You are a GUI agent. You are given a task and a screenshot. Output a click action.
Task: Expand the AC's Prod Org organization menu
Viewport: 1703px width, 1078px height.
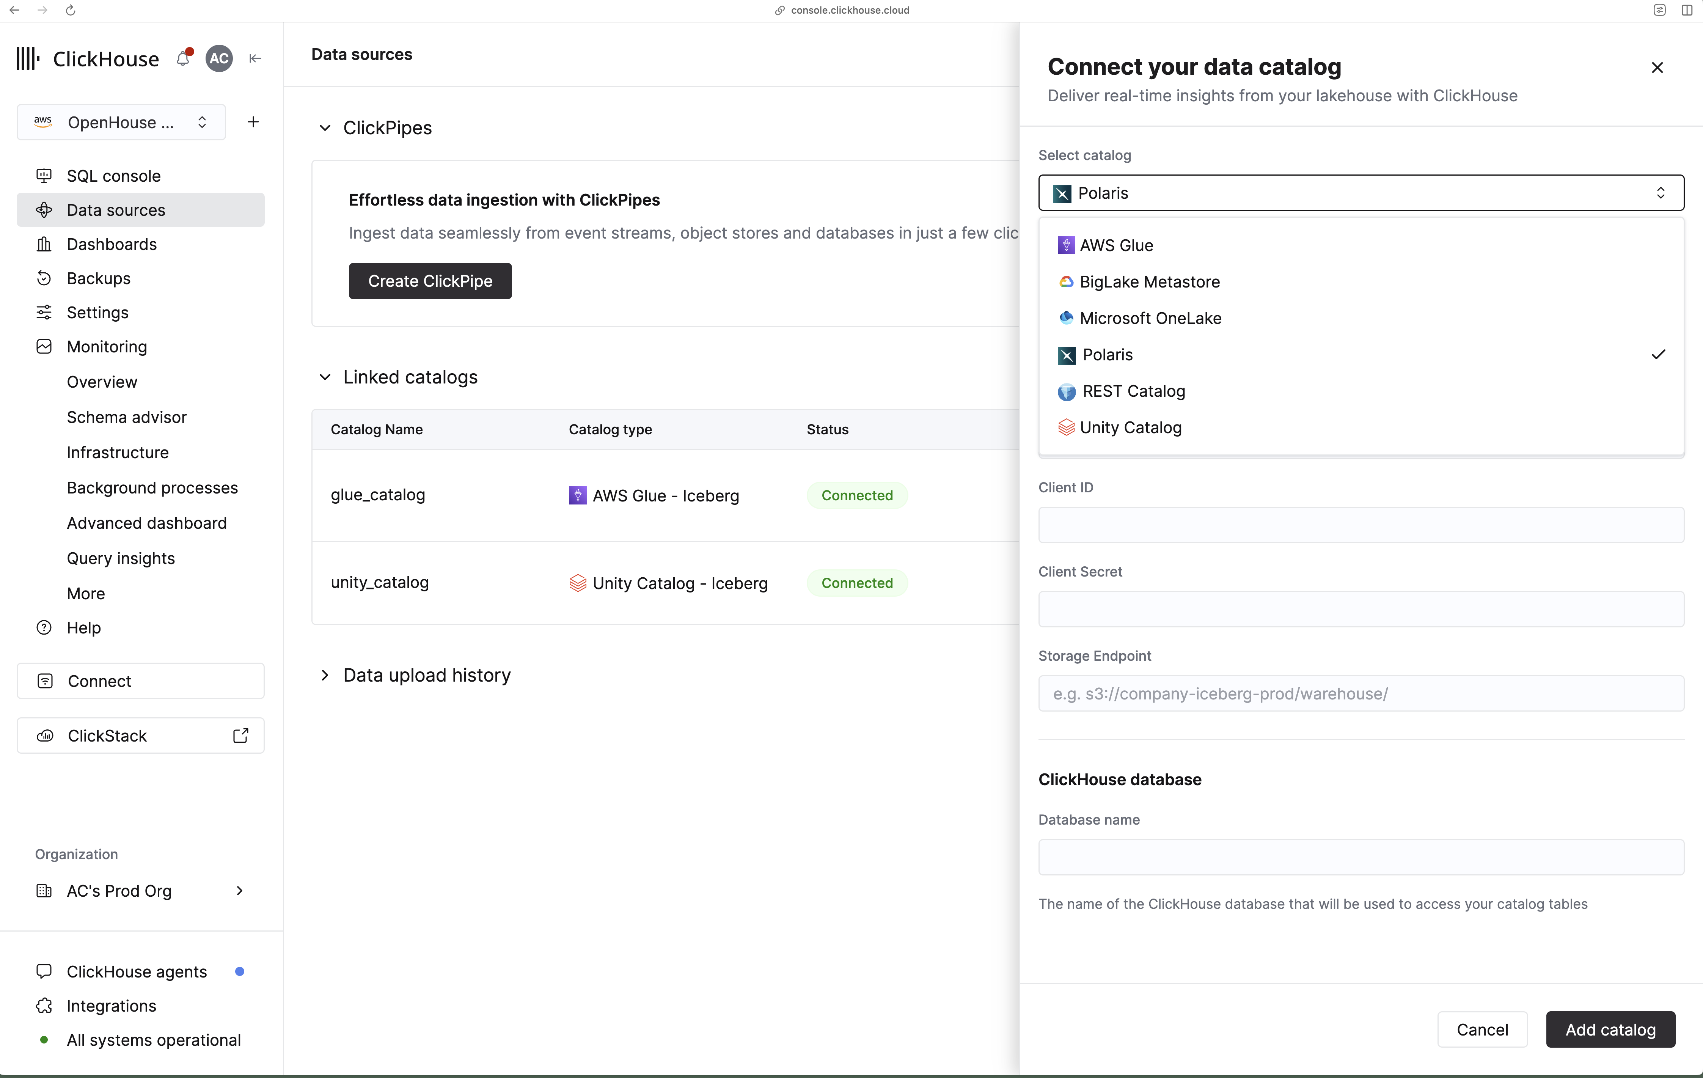point(141,891)
